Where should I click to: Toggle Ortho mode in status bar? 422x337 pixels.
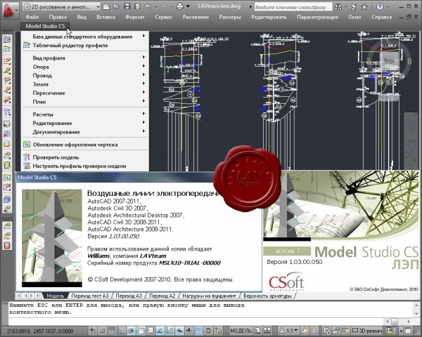coord(122,330)
